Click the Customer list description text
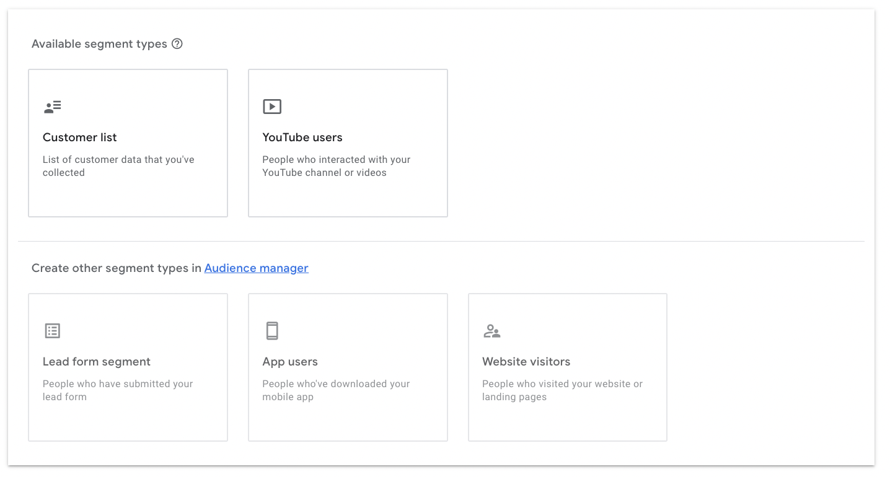 point(118,166)
